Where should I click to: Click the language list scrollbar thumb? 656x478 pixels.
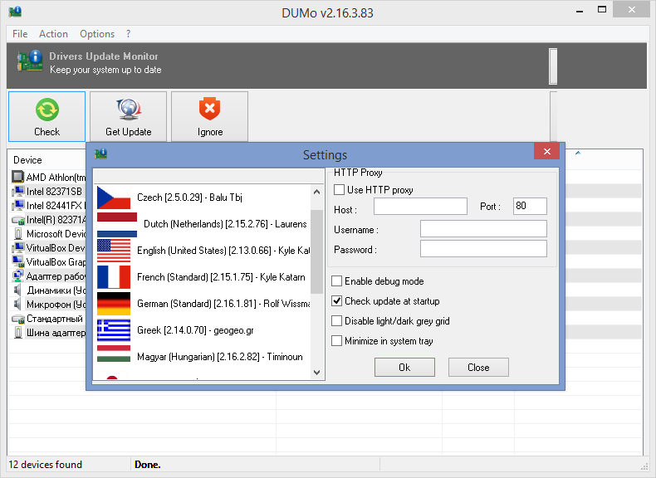[x=316, y=251]
